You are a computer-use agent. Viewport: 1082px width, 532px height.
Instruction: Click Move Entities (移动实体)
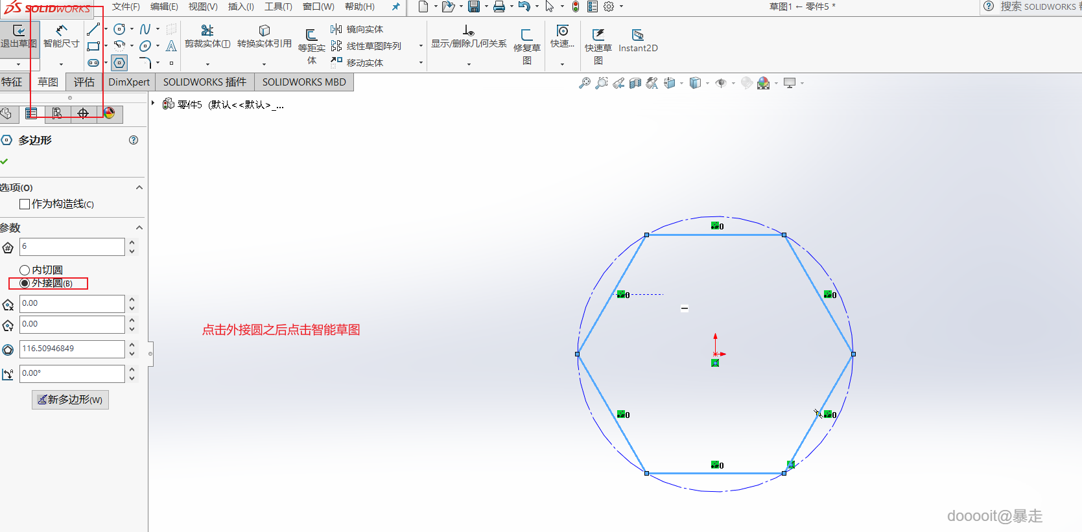tap(357, 63)
